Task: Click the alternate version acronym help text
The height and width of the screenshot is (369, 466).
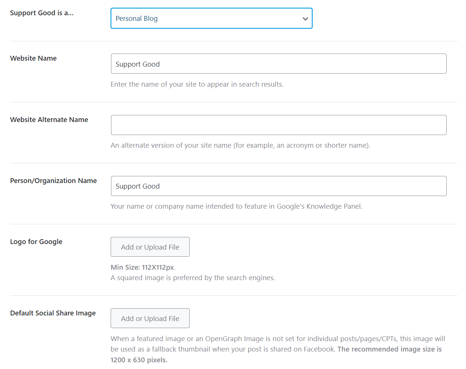Action: point(240,145)
